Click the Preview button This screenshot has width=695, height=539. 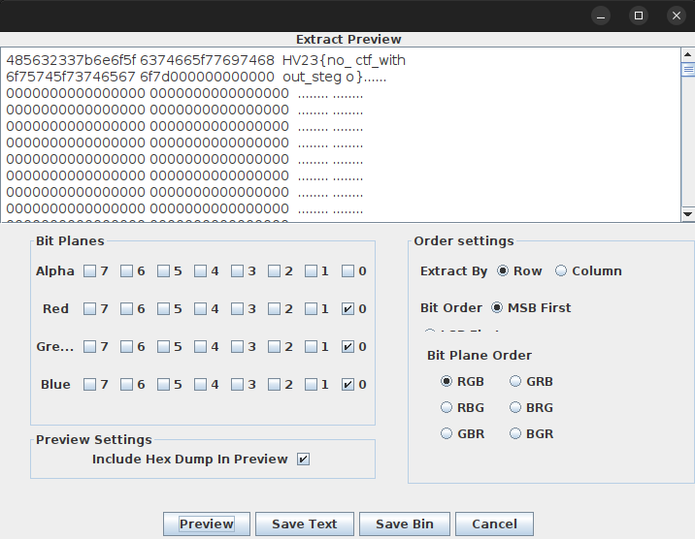(207, 523)
